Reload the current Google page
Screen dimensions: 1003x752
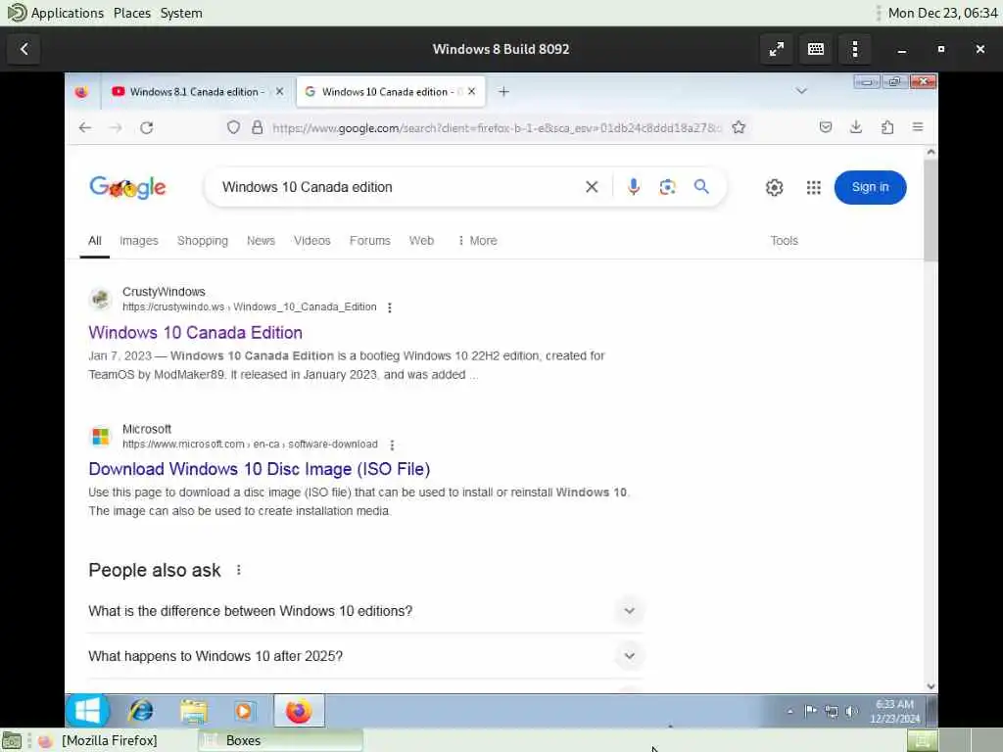(x=147, y=128)
